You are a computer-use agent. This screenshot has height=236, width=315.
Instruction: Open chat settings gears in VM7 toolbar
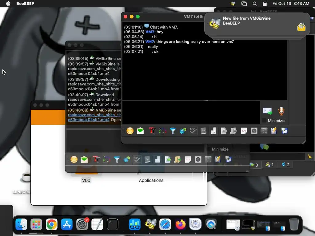(183, 131)
